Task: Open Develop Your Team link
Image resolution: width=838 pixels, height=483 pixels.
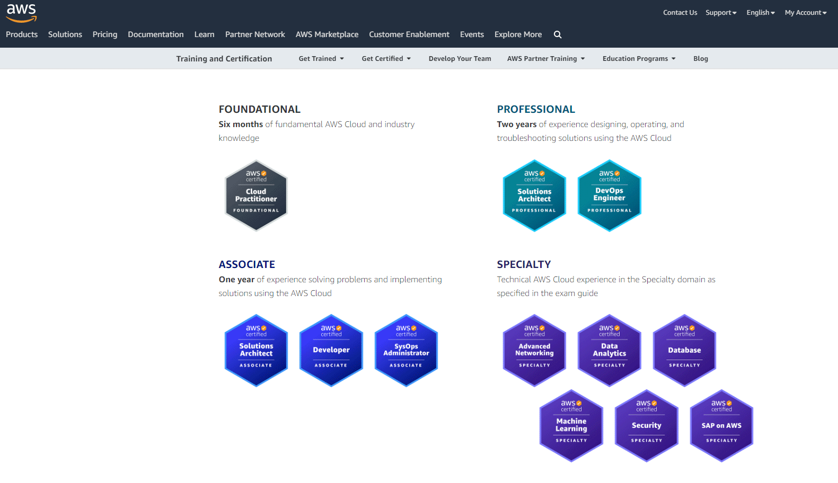Action: point(460,59)
